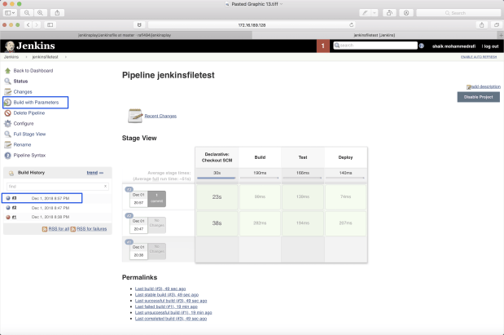
Task: Expand Jenkins breadcrumb arrow after Jenkins
Action: pos(26,57)
